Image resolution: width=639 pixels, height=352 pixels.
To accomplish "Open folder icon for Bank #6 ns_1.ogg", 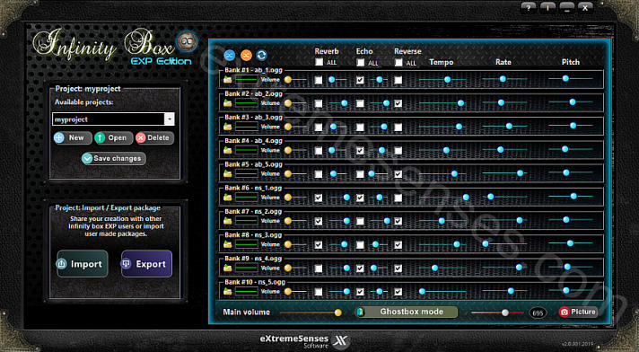I will tap(228, 198).
